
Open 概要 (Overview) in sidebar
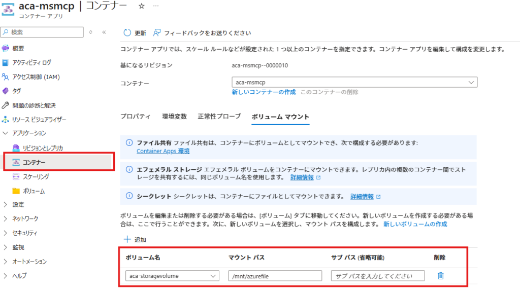tap(18, 48)
